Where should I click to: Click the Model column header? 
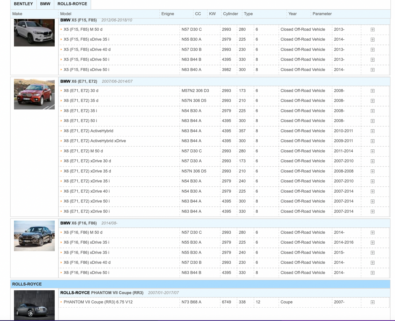tap(66, 14)
